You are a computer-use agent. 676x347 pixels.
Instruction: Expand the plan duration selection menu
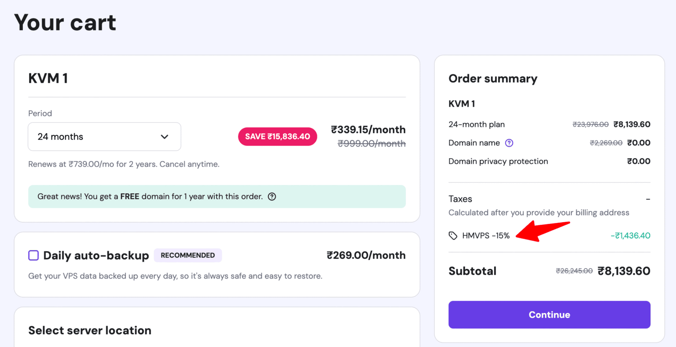[x=104, y=137]
